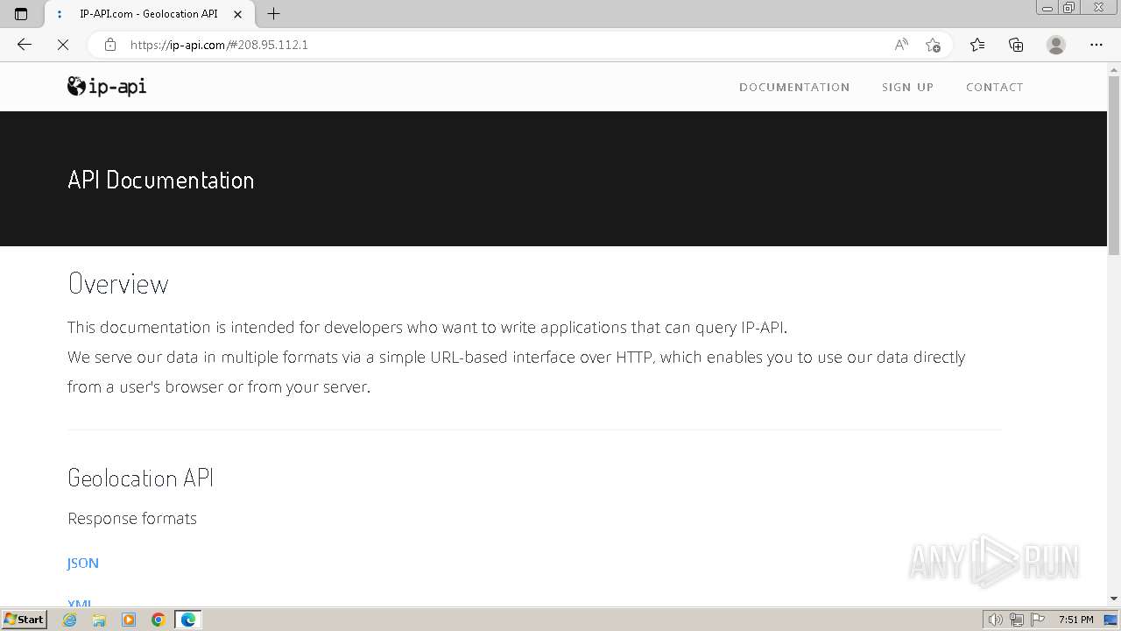Click the Response formats text

point(132,519)
